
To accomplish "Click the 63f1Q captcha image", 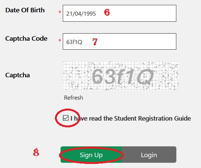I will point(121,76).
